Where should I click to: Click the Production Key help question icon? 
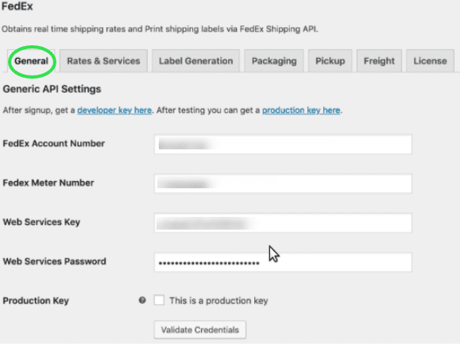pos(142,300)
